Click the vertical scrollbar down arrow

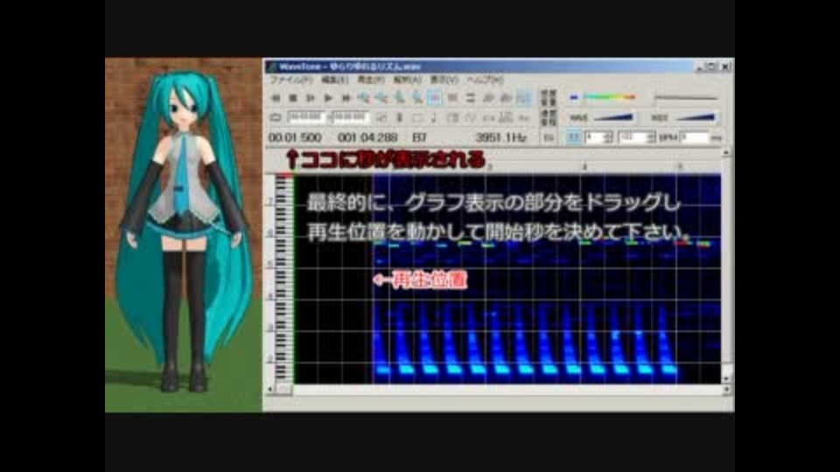tap(726, 378)
